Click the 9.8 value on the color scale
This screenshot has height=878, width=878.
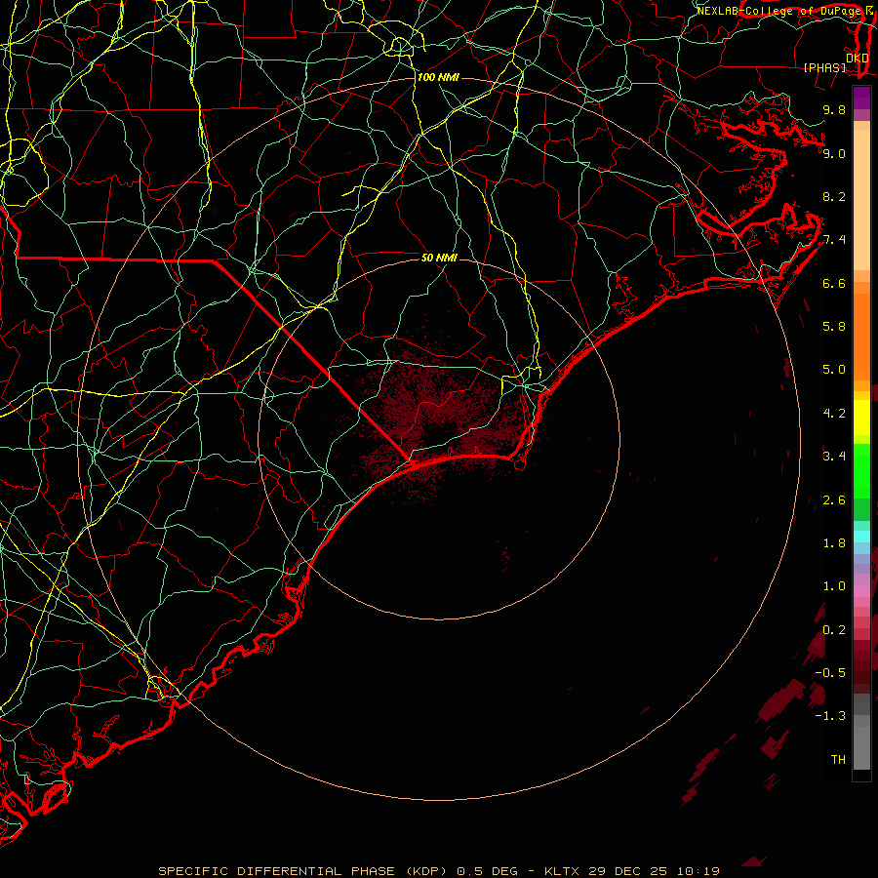834,109
